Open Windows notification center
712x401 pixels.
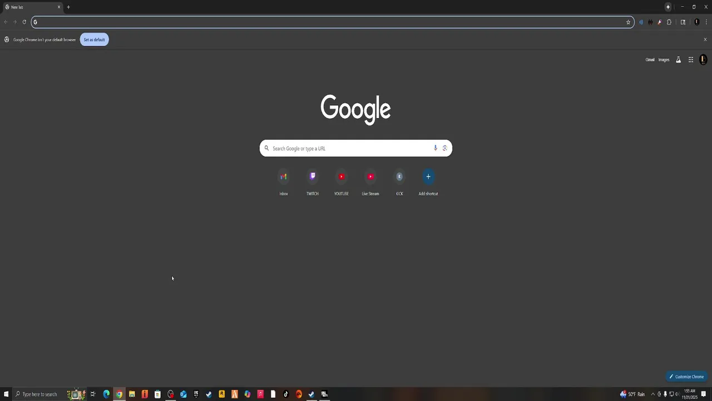tap(704, 394)
